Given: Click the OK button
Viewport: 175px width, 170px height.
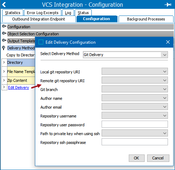Looking at the screenshot, I should pyautogui.click(x=137, y=158).
